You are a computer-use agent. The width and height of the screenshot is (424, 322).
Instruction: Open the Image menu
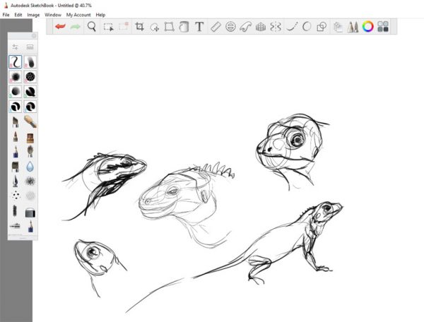click(x=33, y=14)
